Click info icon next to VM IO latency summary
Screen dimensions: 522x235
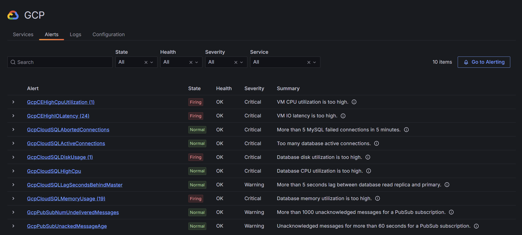tap(343, 116)
